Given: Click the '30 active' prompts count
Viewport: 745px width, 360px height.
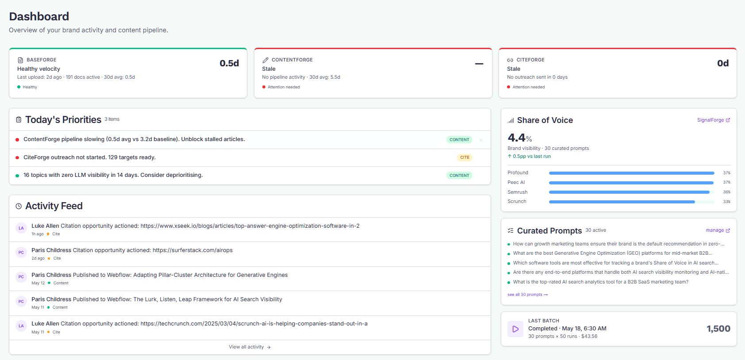Looking at the screenshot, I should [595, 230].
